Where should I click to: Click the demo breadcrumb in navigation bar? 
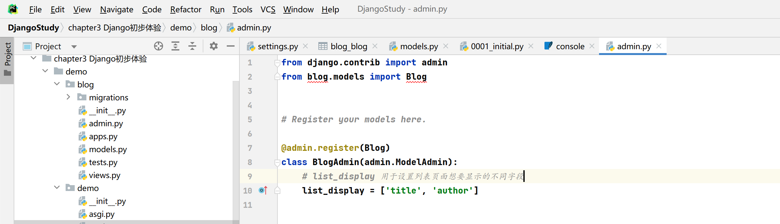(x=181, y=28)
